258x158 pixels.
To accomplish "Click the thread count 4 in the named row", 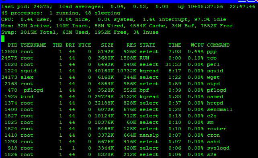I will 61,96.
